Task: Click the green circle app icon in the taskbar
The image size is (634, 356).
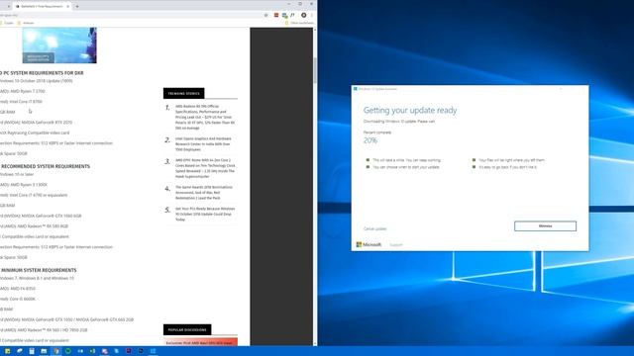Action: click(68, 351)
